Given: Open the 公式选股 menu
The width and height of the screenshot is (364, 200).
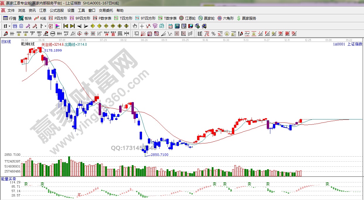Looking at the screenshot, I should 57,10.
